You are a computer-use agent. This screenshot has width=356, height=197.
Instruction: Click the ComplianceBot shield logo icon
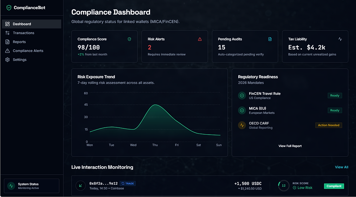9,8
